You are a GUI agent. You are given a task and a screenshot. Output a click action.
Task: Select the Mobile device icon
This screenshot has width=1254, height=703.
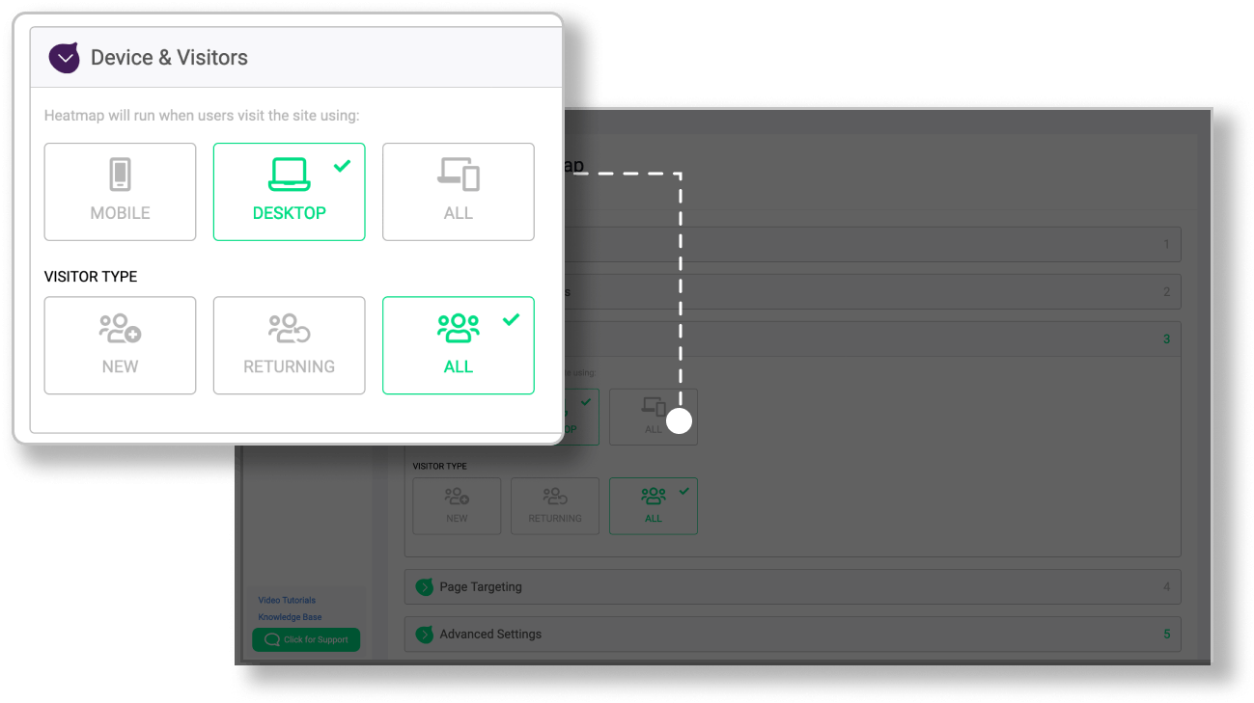tap(120, 176)
